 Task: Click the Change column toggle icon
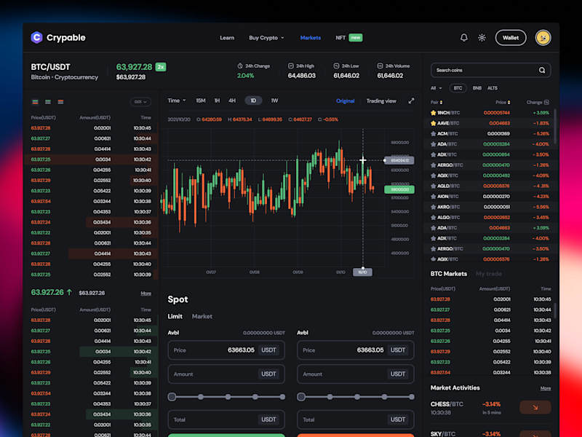point(547,102)
